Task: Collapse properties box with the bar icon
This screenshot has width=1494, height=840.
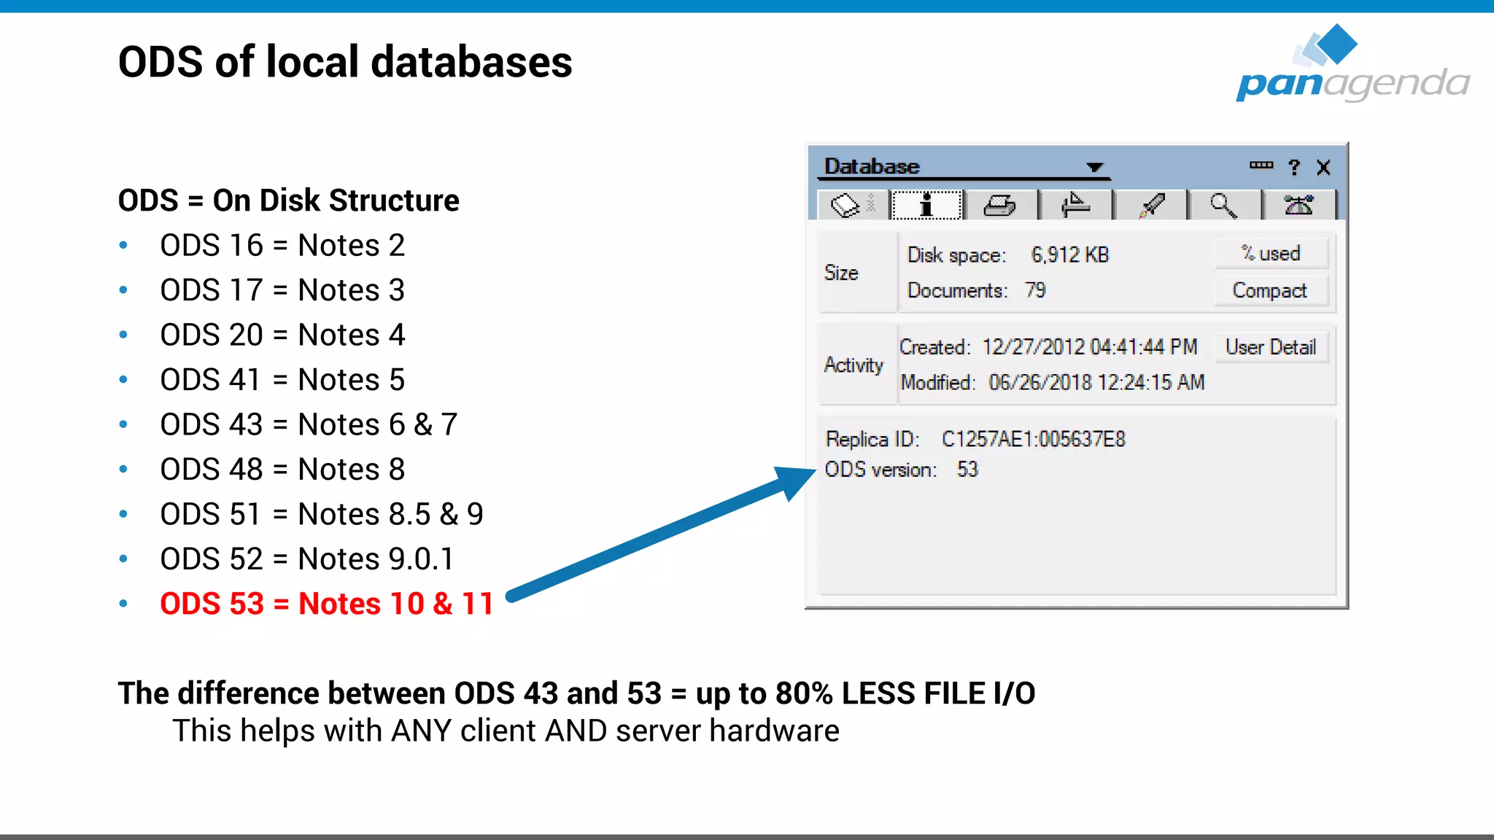Action: tap(1261, 166)
